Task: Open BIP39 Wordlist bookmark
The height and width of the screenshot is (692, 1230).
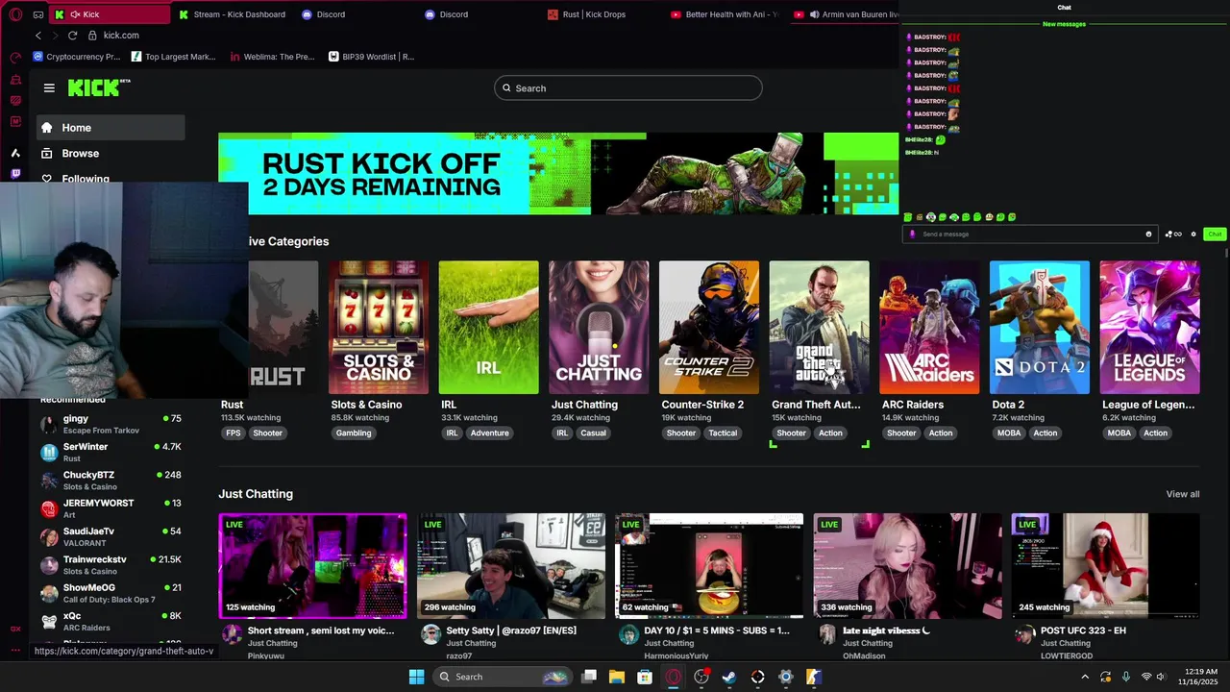Action: [x=371, y=57]
